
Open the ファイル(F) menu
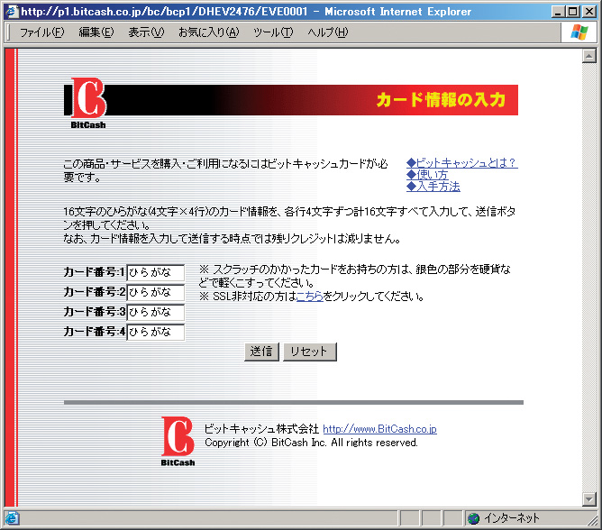click(x=41, y=32)
